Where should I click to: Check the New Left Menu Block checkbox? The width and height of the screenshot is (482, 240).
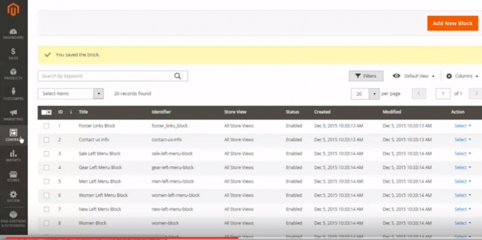(x=46, y=209)
